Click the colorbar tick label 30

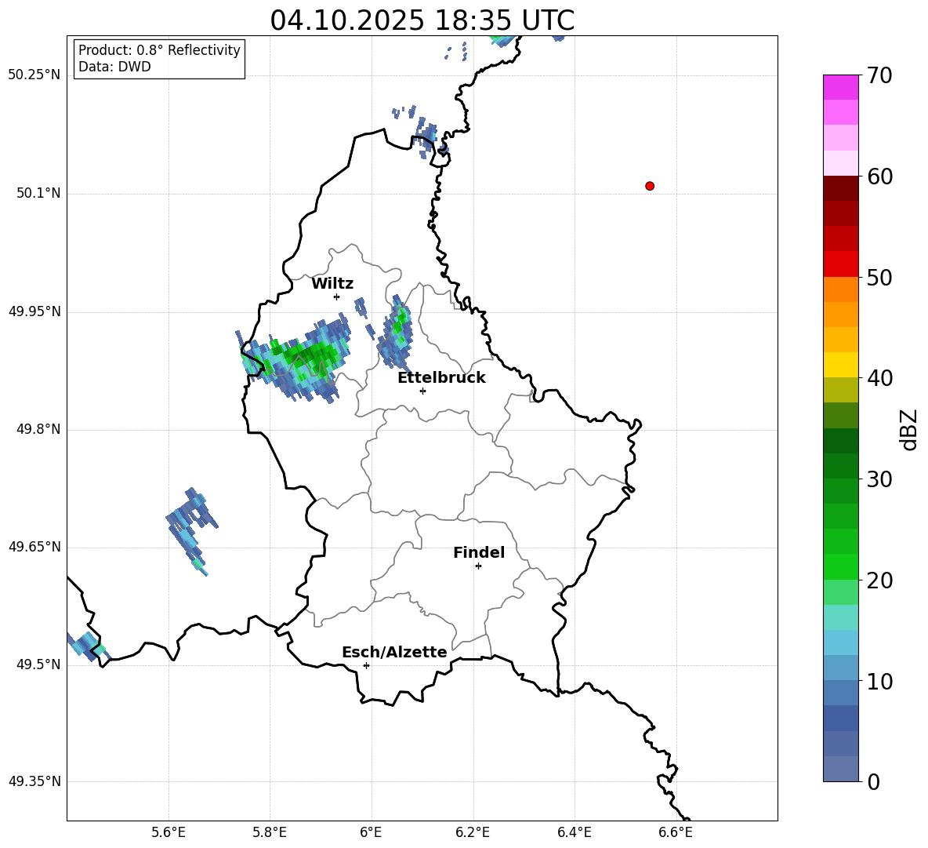pos(879,479)
